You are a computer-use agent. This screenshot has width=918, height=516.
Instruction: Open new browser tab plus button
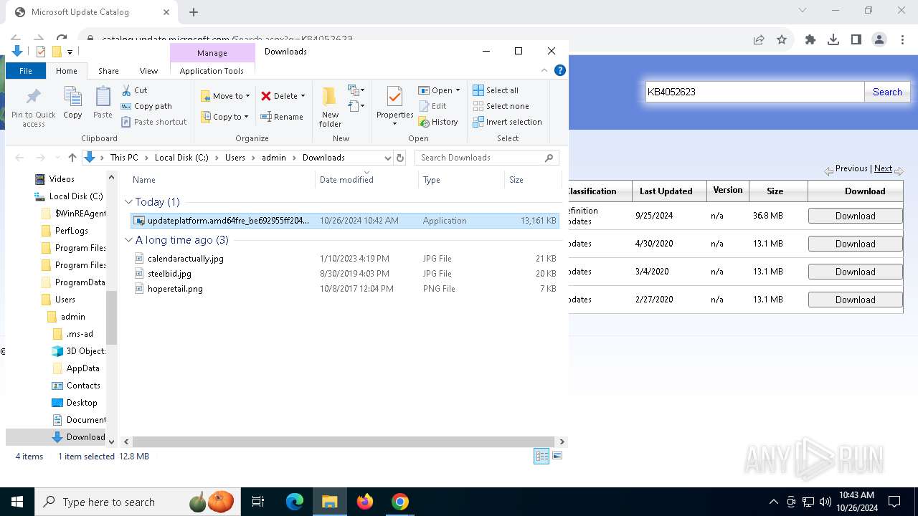coord(194,12)
